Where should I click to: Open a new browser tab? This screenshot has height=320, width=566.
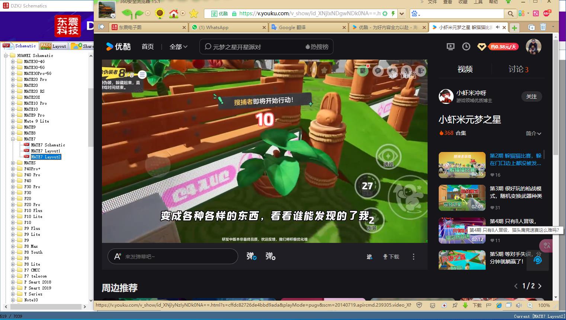click(x=514, y=28)
